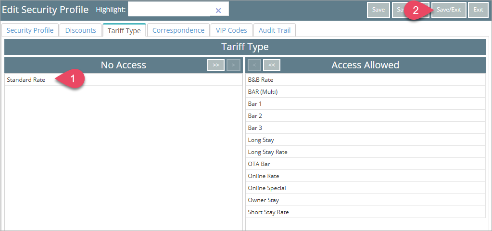The width and height of the screenshot is (492, 231).
Task: Move selected tariff right with > arrow
Action: tap(233, 65)
